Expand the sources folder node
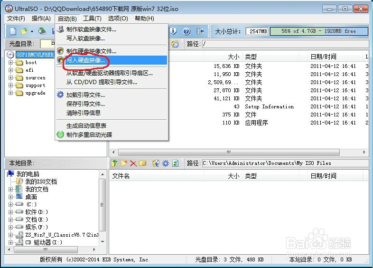This screenshot has width=373, height=268. point(10,77)
